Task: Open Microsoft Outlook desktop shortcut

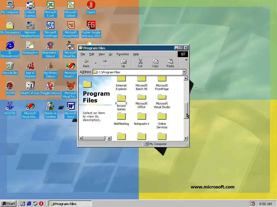Action: coord(71,9)
